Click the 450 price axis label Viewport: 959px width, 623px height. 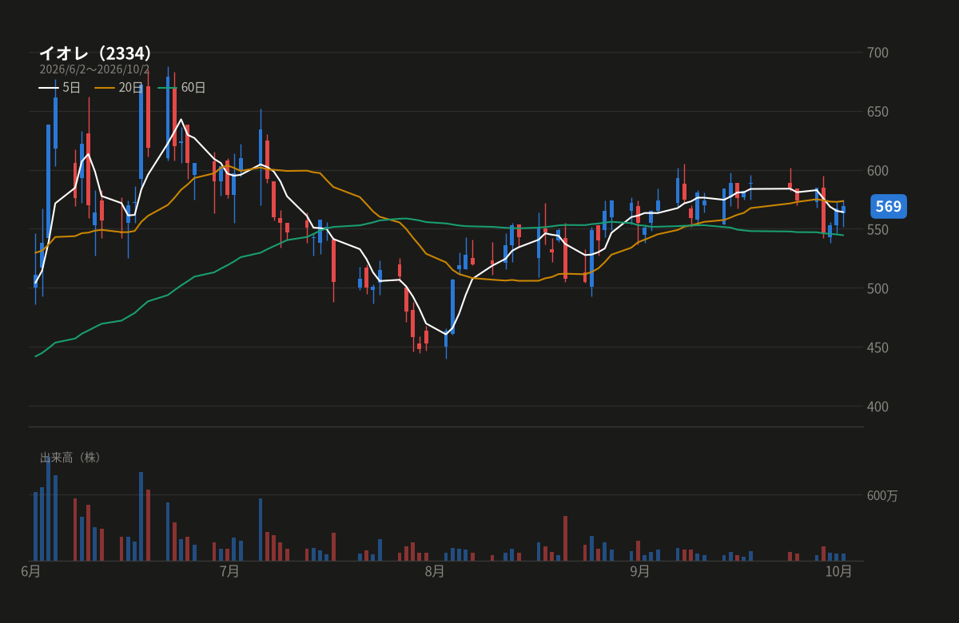(x=878, y=347)
